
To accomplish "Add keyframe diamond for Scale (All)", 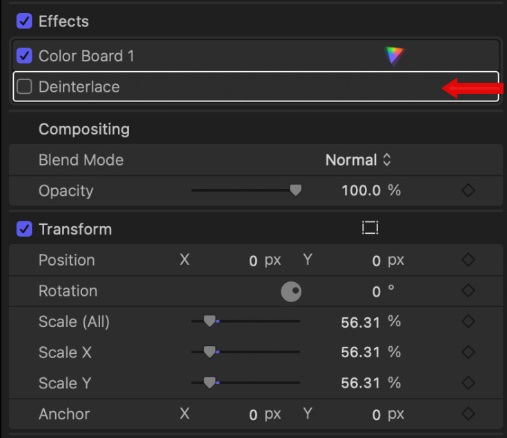I will pyautogui.click(x=468, y=321).
